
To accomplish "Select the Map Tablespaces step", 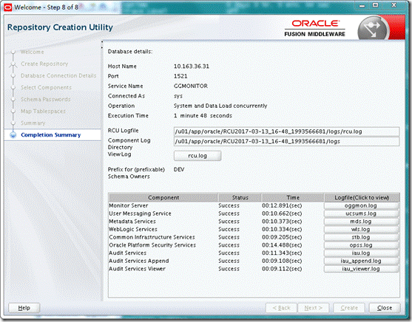I will [43, 112].
